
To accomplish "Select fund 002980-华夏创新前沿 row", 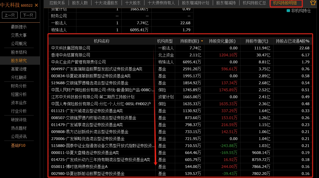I will [180, 174].
